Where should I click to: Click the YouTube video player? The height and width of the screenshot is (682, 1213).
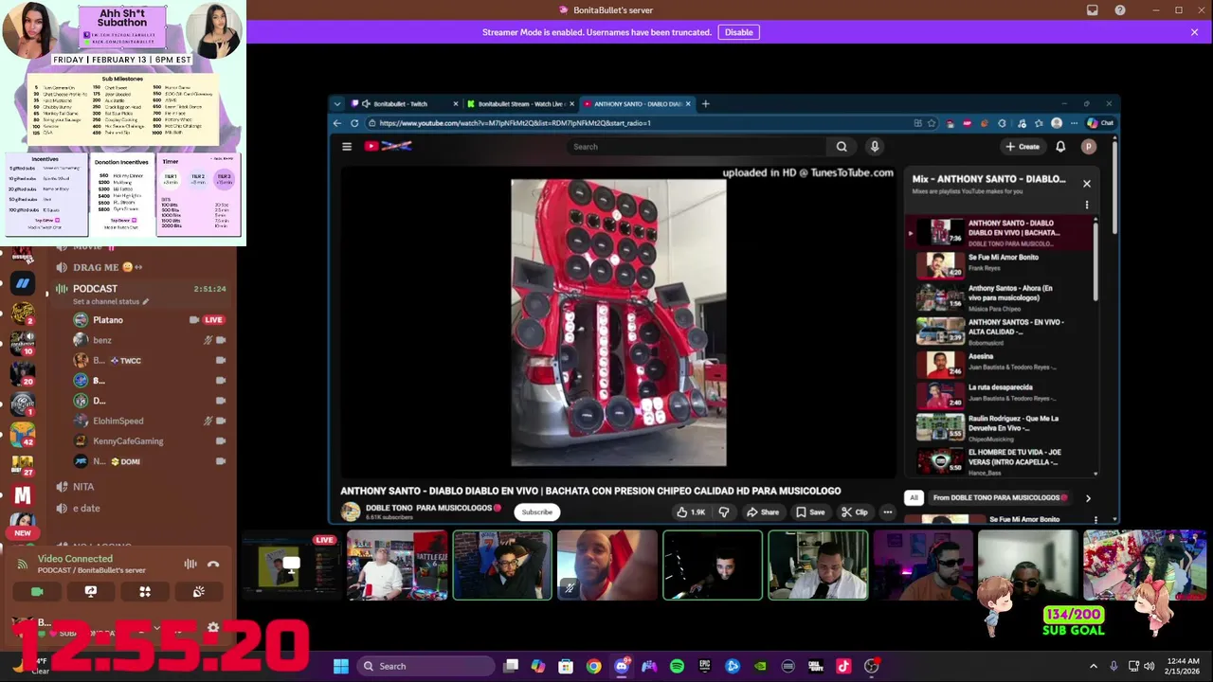click(x=619, y=323)
